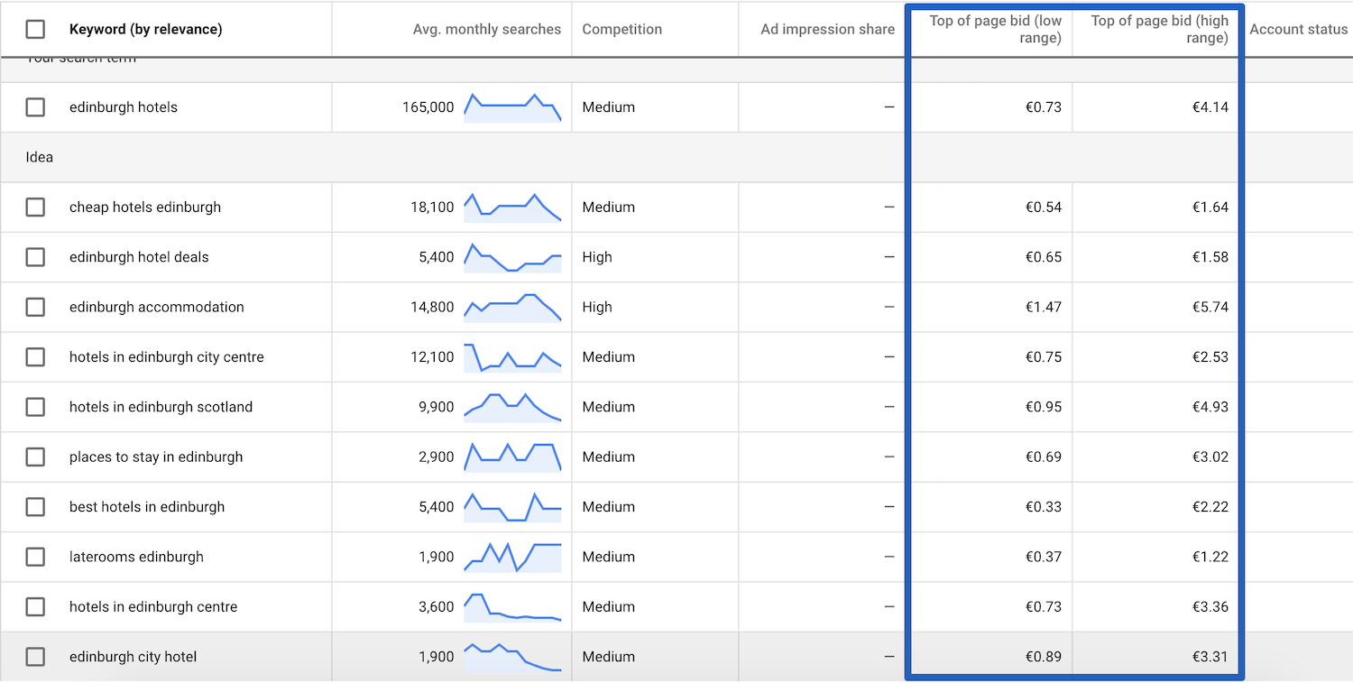
Task: Click the Competition column header
Action: click(x=622, y=30)
